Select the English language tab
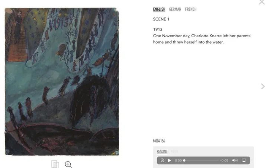The width and height of the screenshot is (266, 168). pyautogui.click(x=159, y=10)
